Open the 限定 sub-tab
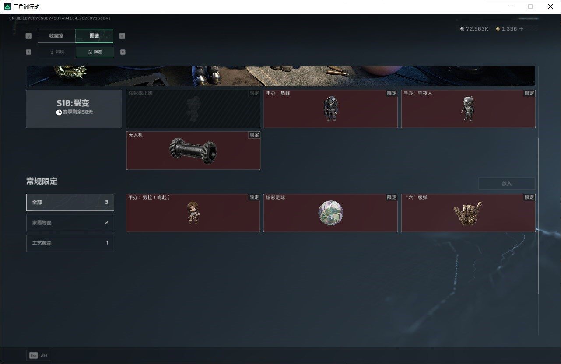Image resolution: width=561 pixels, height=364 pixels. [x=95, y=52]
